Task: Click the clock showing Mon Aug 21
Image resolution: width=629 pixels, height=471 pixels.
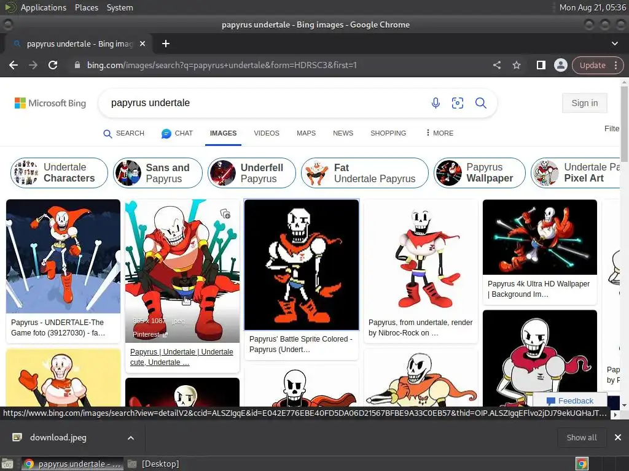Action: click(593, 7)
